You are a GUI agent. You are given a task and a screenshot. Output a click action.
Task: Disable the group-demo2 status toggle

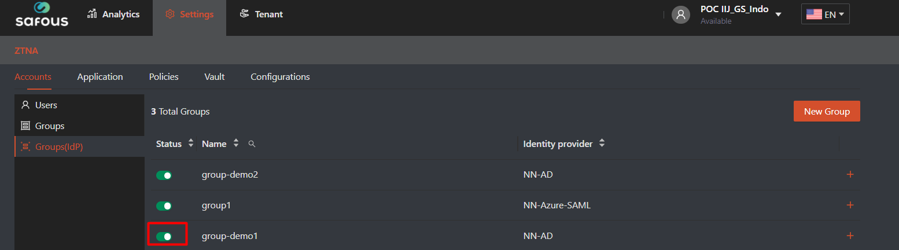[164, 175]
